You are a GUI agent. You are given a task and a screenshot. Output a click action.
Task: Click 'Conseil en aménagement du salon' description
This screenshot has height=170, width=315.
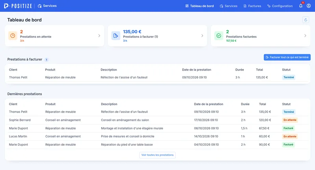click(125, 120)
